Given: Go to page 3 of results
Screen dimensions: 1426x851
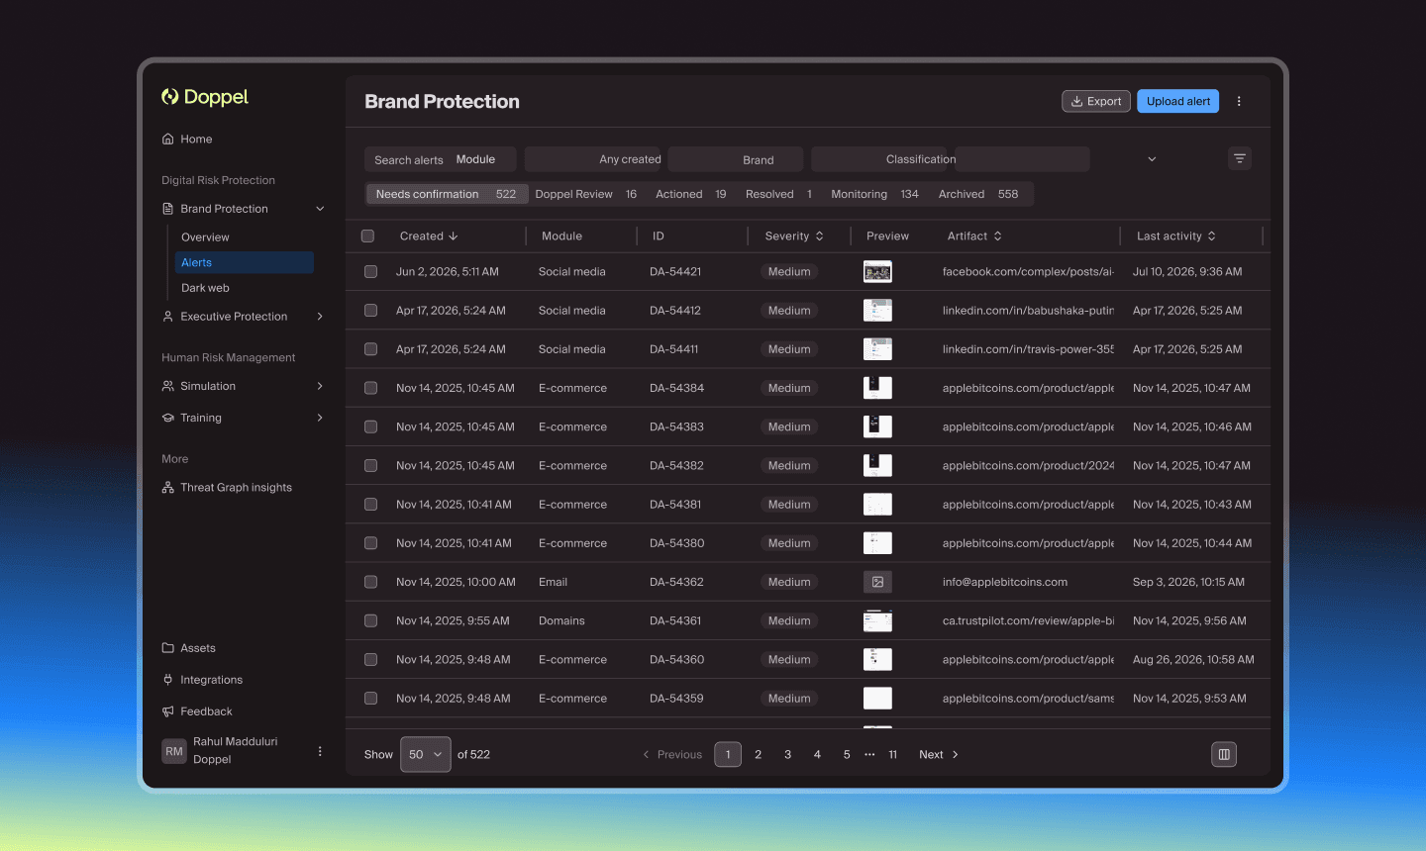Looking at the screenshot, I should point(787,754).
